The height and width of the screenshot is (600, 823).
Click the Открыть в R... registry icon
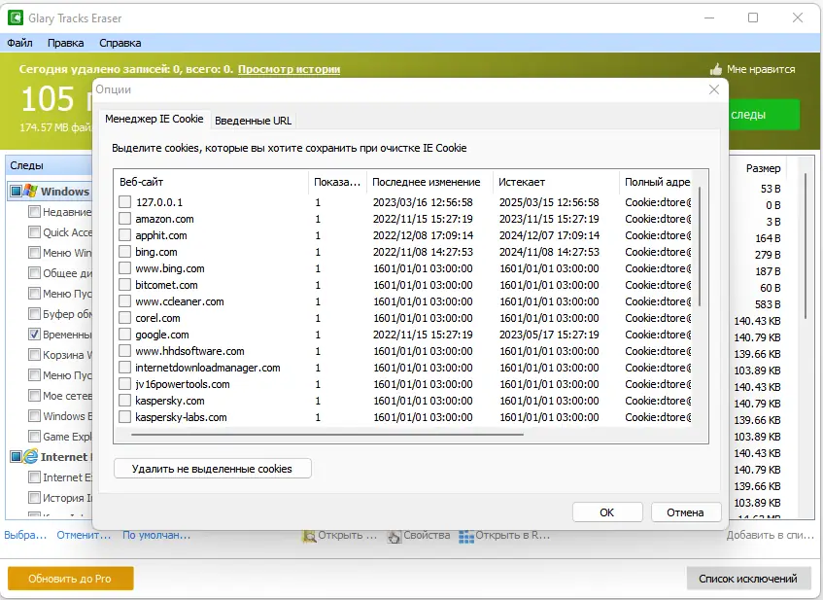(x=465, y=536)
